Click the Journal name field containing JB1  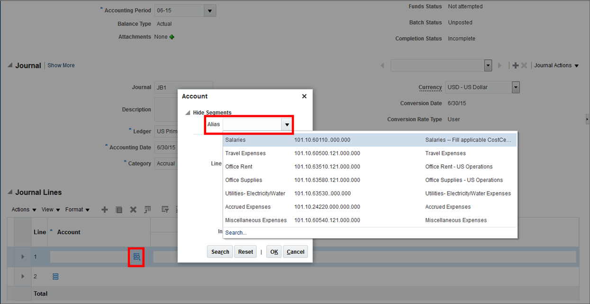click(x=183, y=87)
